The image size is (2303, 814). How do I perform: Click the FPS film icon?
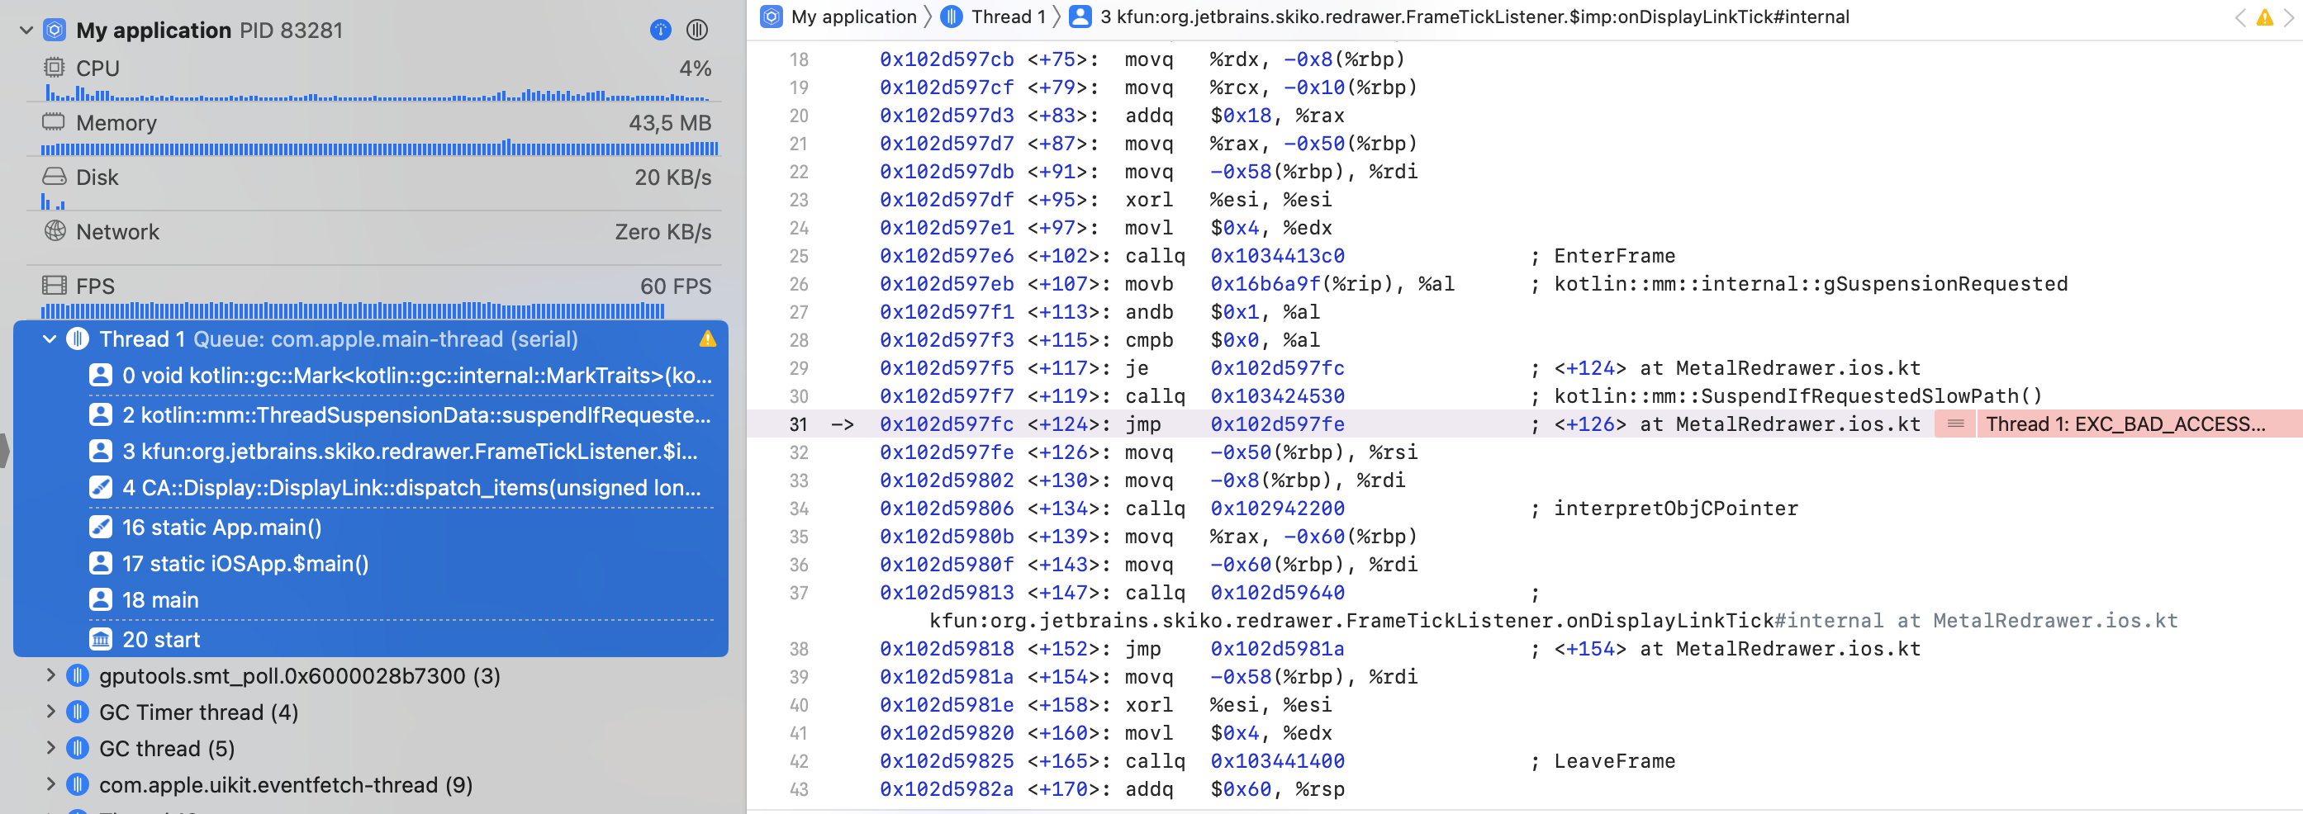pyautogui.click(x=55, y=286)
